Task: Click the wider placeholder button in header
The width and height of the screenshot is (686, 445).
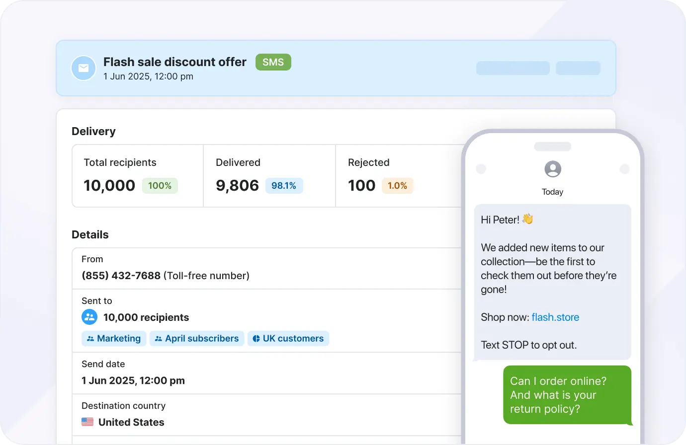Action: [513, 68]
